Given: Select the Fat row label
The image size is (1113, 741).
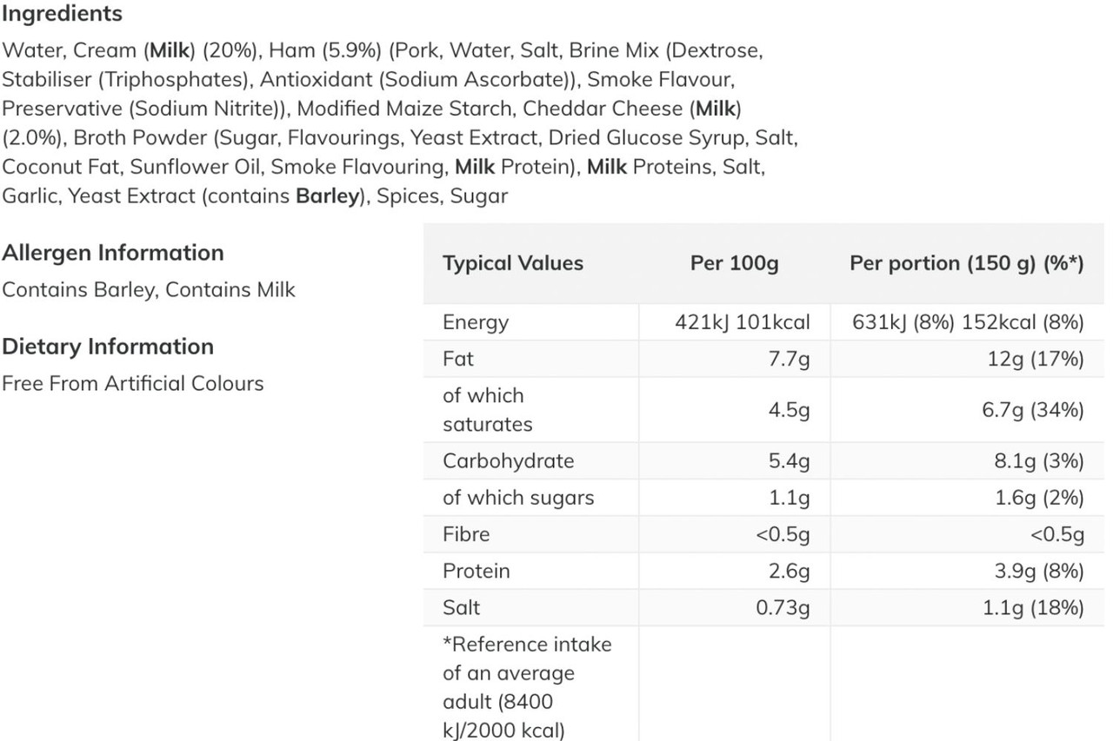Looking at the screenshot, I should tap(458, 359).
